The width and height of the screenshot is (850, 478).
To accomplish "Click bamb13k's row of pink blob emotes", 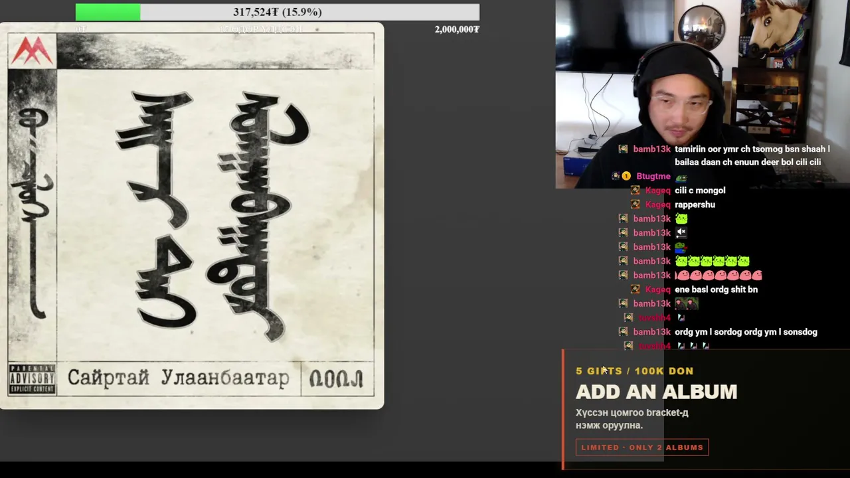I will coord(719,275).
